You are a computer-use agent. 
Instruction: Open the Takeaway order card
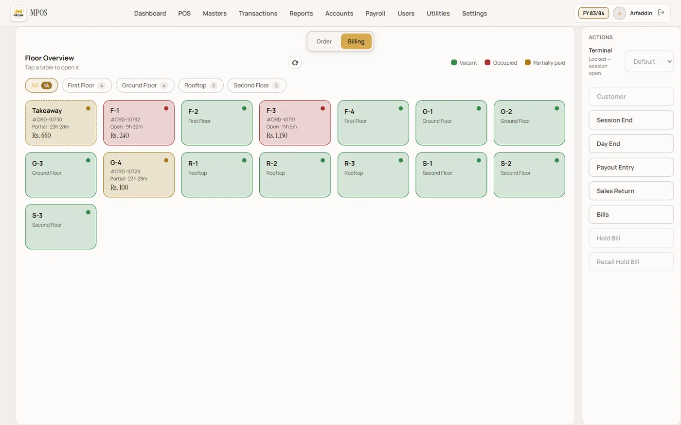coord(61,123)
